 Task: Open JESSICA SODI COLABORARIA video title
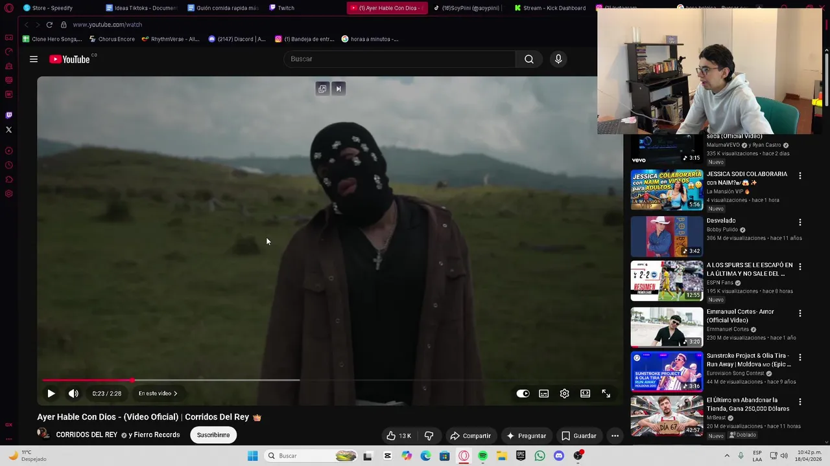click(747, 178)
